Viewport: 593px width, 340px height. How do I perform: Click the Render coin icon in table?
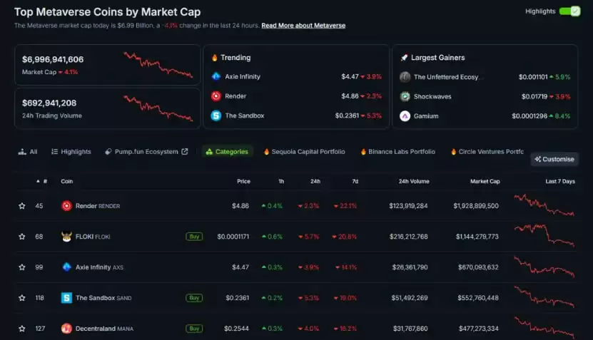click(x=66, y=206)
